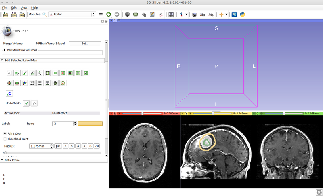This screenshot has width=323, height=196.
Task: Click the Undo button in the editor
Action: tap(27, 103)
